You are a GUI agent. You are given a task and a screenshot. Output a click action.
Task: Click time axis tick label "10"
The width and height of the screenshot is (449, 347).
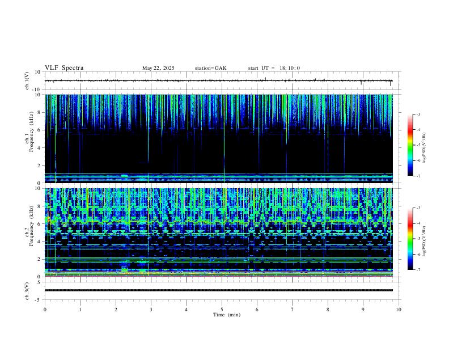click(399, 310)
